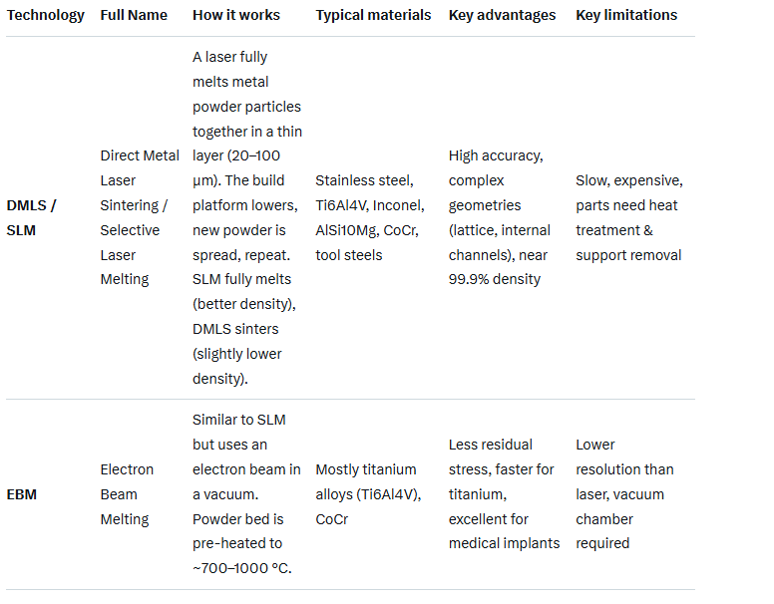Select the Full Name column header

coord(137,15)
